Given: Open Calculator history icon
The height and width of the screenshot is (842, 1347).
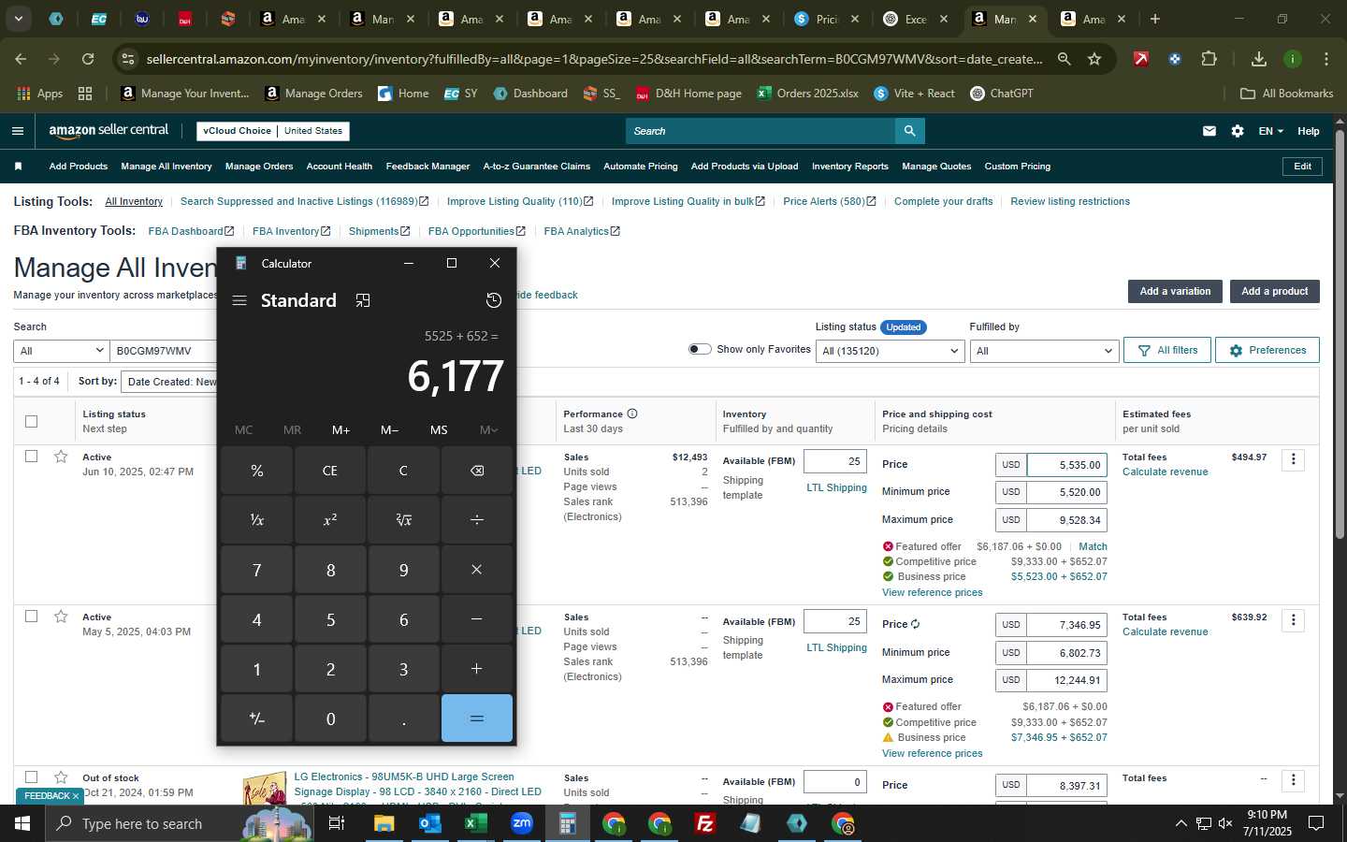Looking at the screenshot, I should (x=494, y=300).
